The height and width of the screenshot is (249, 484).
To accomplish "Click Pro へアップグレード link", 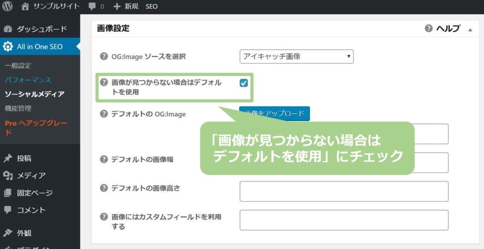I will pyautogui.click(x=36, y=128).
